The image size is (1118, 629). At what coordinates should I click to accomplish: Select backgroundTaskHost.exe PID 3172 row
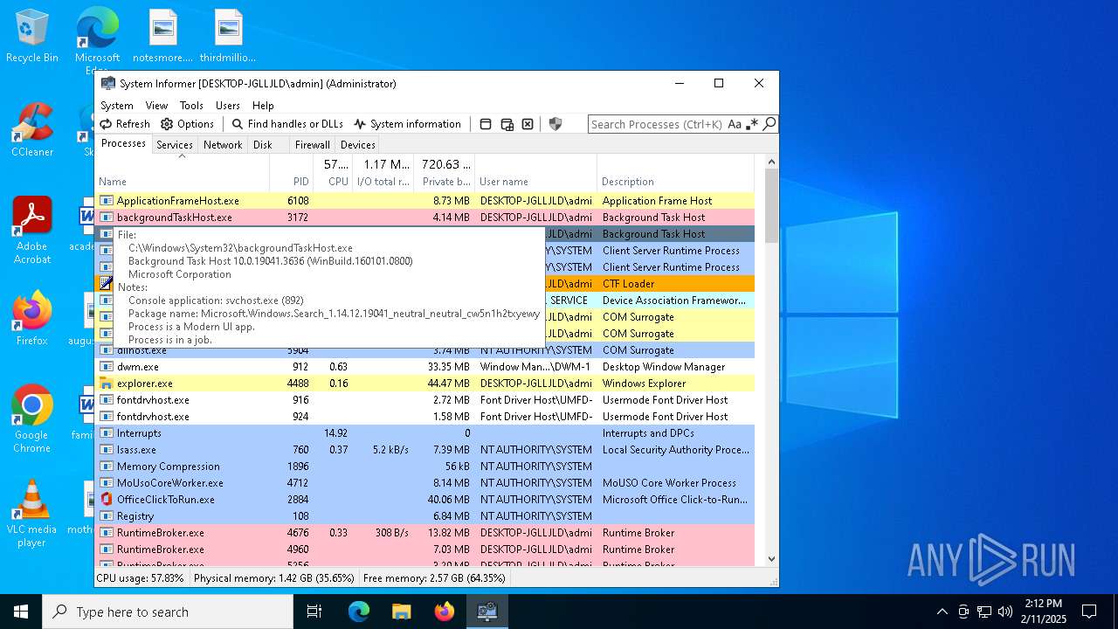(x=425, y=218)
